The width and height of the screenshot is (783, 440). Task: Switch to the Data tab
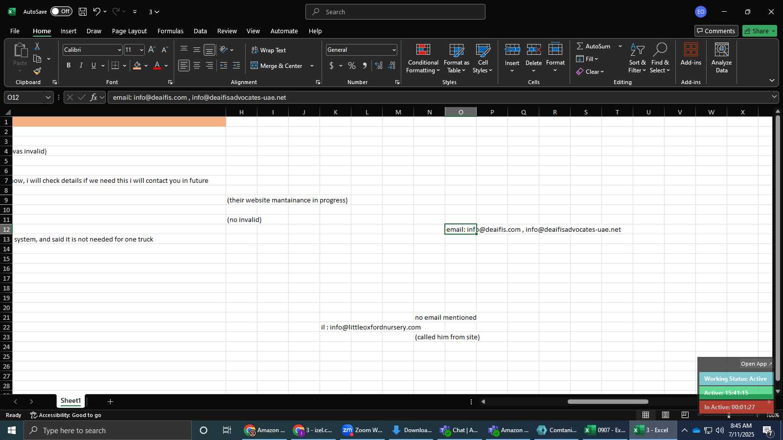pyautogui.click(x=200, y=31)
